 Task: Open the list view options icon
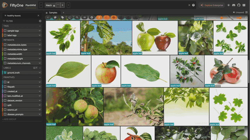[x=84, y=17]
